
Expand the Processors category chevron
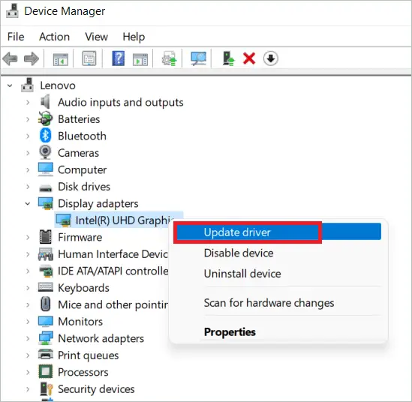(x=28, y=372)
